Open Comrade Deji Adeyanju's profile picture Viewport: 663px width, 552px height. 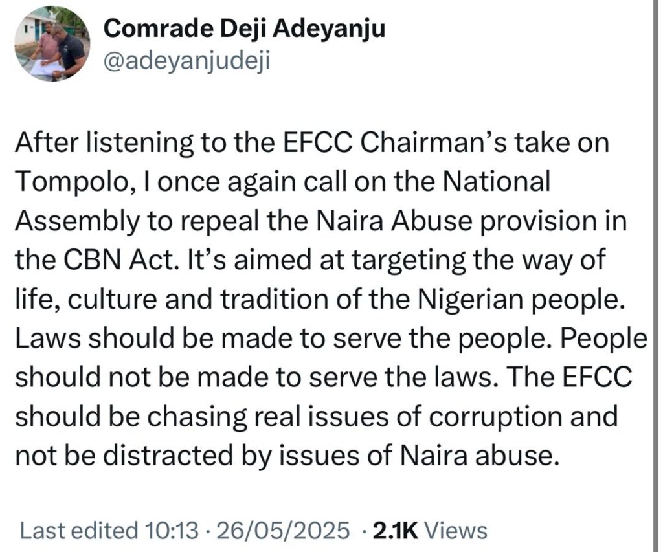click(x=52, y=45)
